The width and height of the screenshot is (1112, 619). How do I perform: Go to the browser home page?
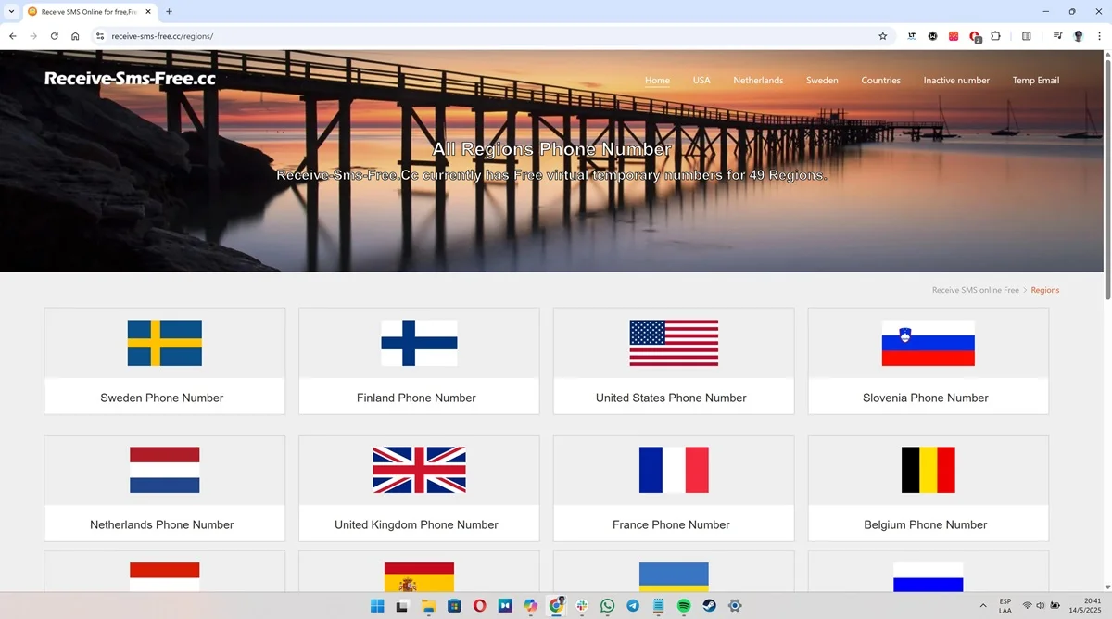point(75,36)
